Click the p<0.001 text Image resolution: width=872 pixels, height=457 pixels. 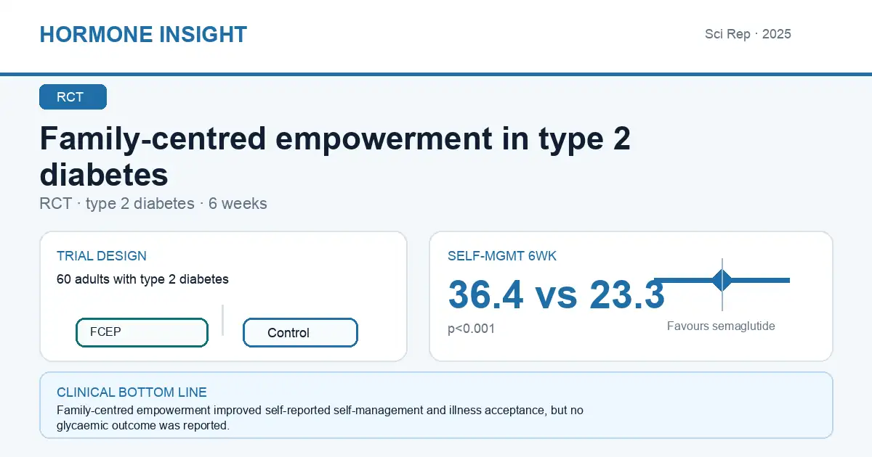(x=472, y=329)
